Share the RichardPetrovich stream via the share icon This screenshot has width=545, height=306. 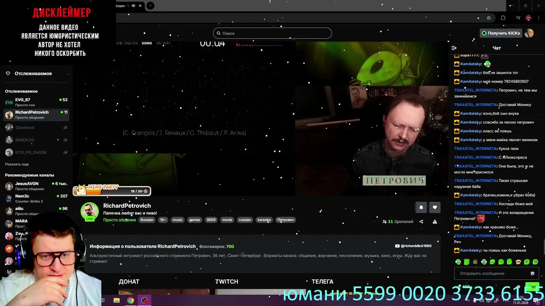[421, 221]
